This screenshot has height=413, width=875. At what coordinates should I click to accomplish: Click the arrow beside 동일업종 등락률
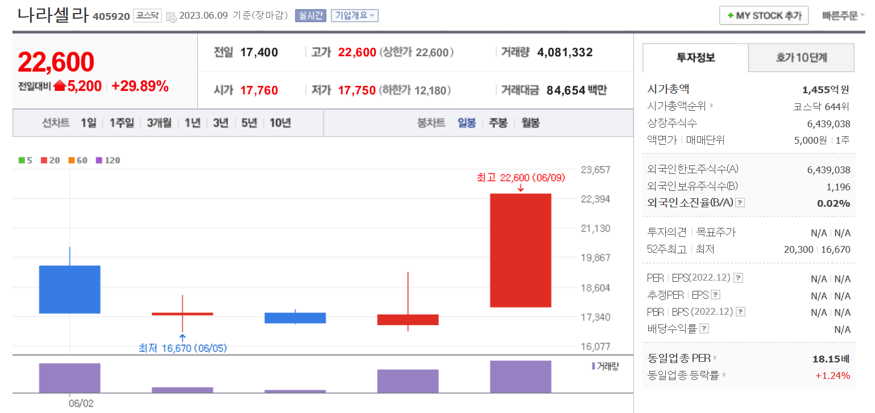[x=724, y=375]
